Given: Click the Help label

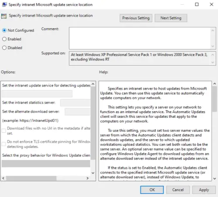Looking at the screenshot, I should point(104,72).
